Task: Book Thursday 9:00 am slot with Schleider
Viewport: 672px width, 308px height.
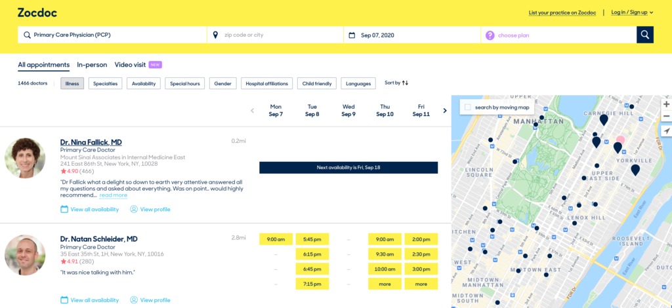Action: coord(385,239)
